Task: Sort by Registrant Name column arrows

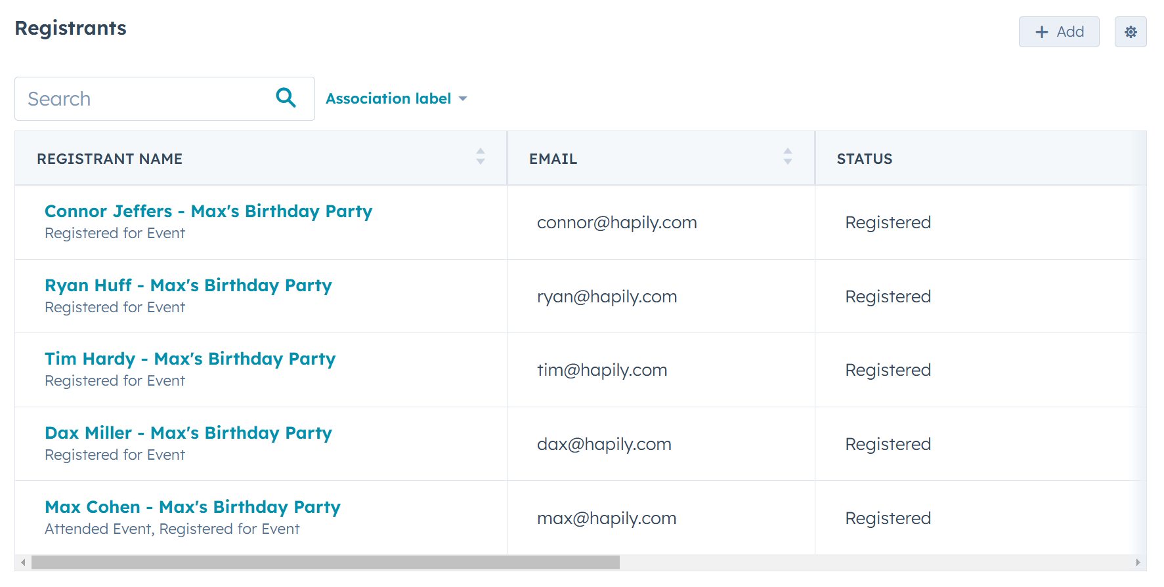Action: pos(481,156)
